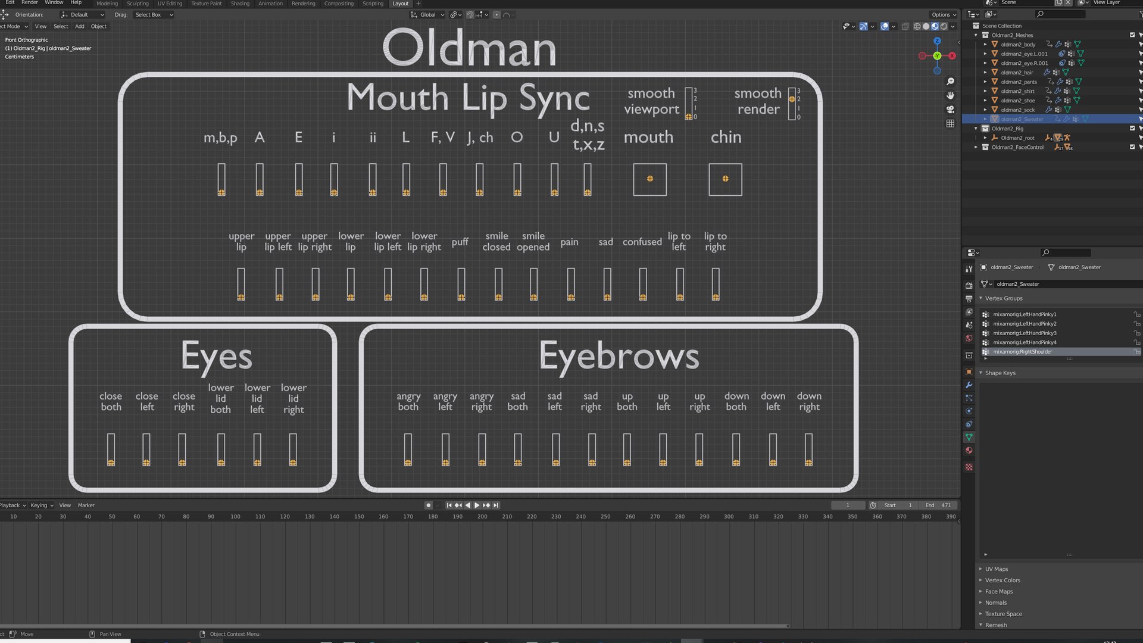The image size is (1143, 643).
Task: Toggle lock on mixamorig:LeftHandPinky1 vertex group
Action: 1136,314
